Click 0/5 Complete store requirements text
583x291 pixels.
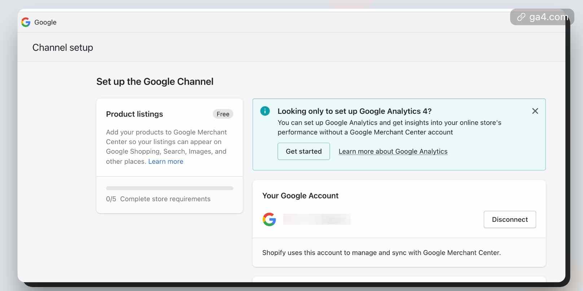pos(158,199)
